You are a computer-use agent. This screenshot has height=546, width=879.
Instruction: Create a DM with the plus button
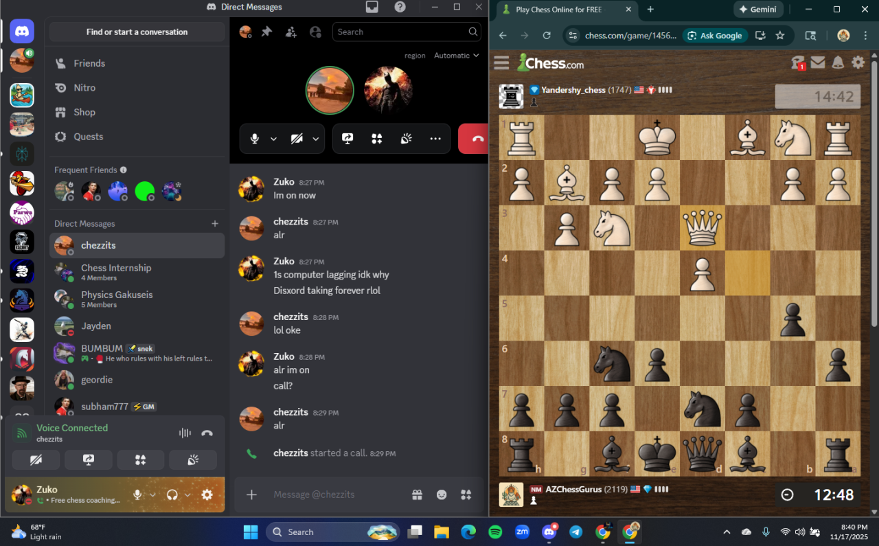coord(215,224)
